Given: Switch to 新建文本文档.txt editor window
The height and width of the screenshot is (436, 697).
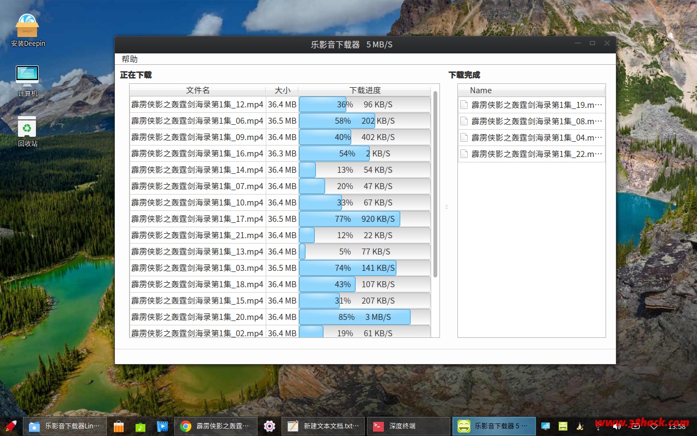Looking at the screenshot, I should point(323,426).
